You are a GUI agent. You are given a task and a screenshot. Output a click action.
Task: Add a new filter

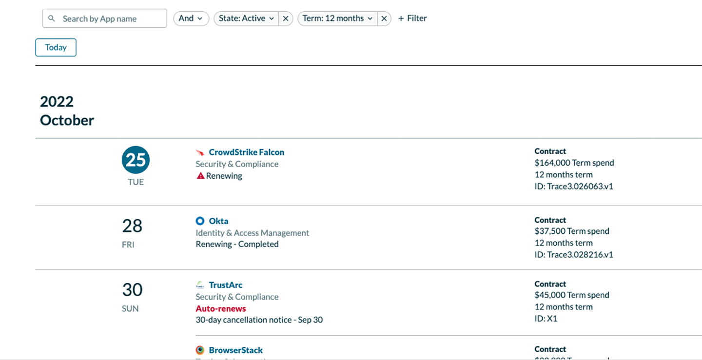(412, 19)
